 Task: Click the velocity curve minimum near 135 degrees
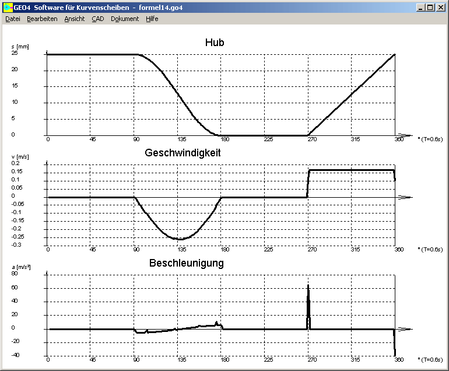point(180,239)
